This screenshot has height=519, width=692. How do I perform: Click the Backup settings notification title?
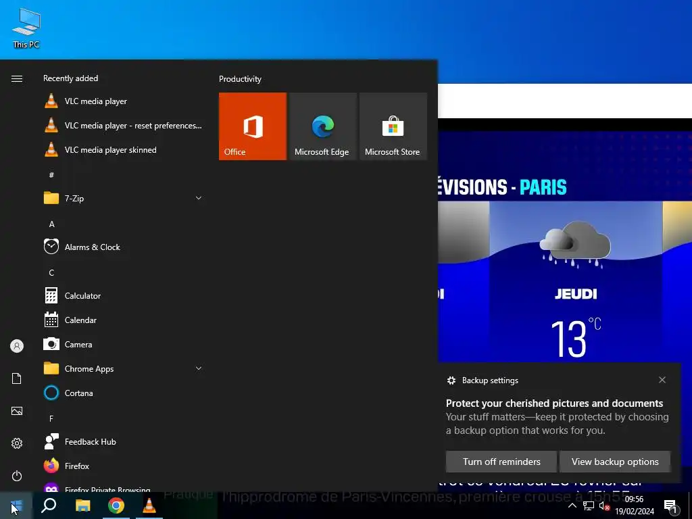[490, 380]
